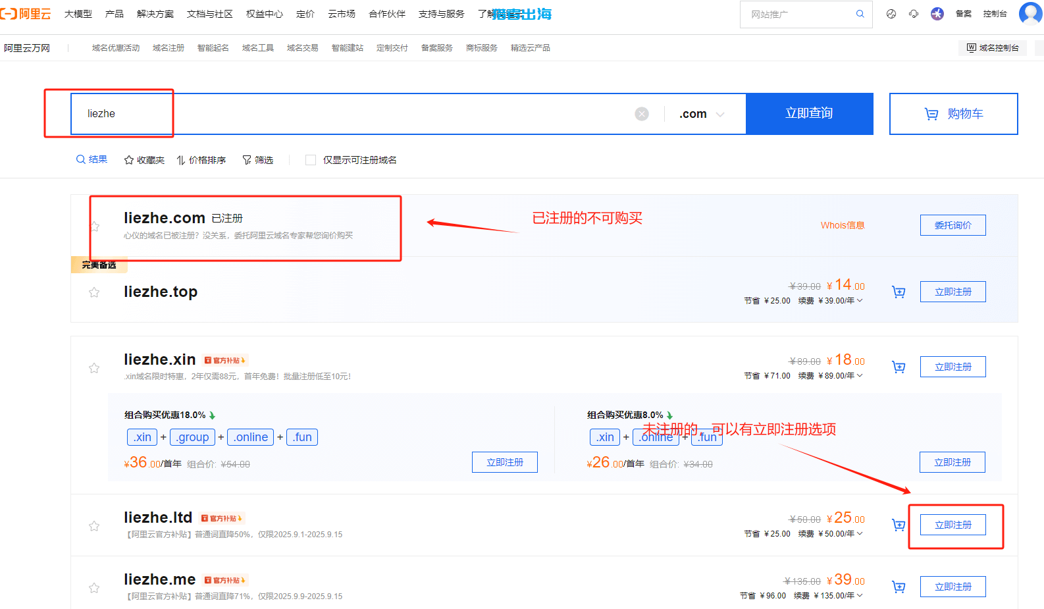Select the 结果 results tab
The image size is (1044, 609).
[91, 159]
